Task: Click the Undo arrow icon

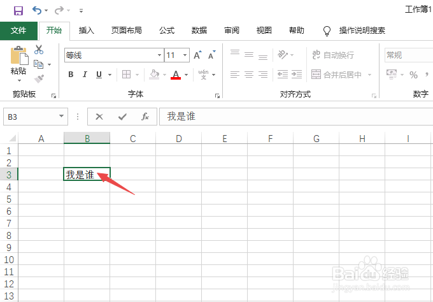Action: [x=37, y=10]
